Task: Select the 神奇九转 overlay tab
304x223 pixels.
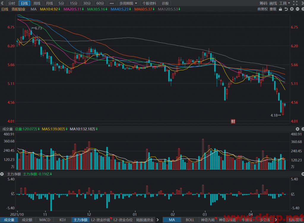Action: 208,220
